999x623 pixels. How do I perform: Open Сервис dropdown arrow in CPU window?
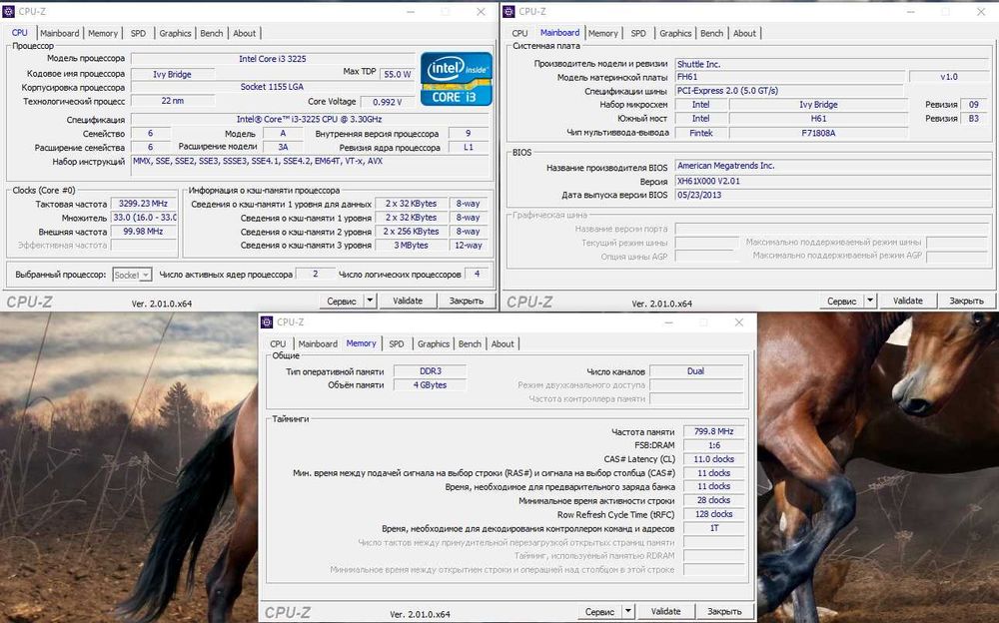370,301
